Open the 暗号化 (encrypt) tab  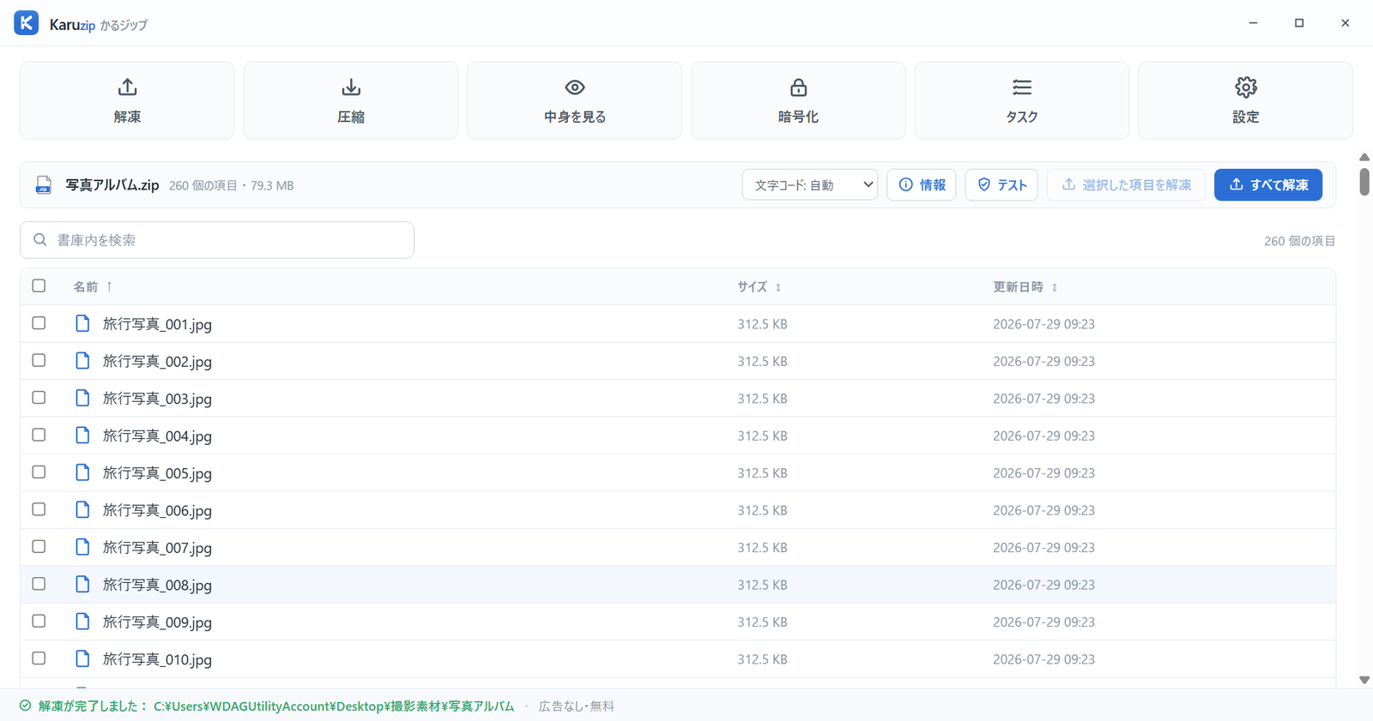[x=798, y=100]
